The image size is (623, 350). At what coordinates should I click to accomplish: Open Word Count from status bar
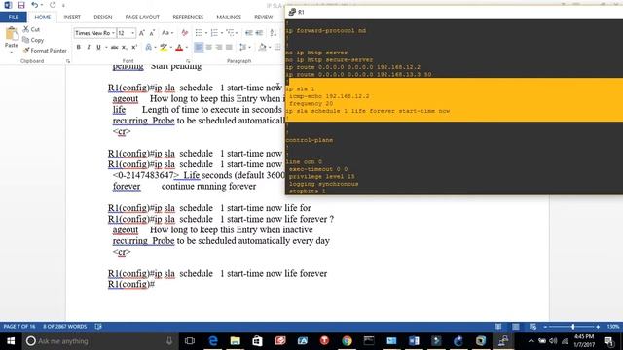65,327
